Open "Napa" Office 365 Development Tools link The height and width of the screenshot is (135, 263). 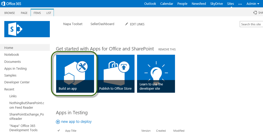[23, 128]
